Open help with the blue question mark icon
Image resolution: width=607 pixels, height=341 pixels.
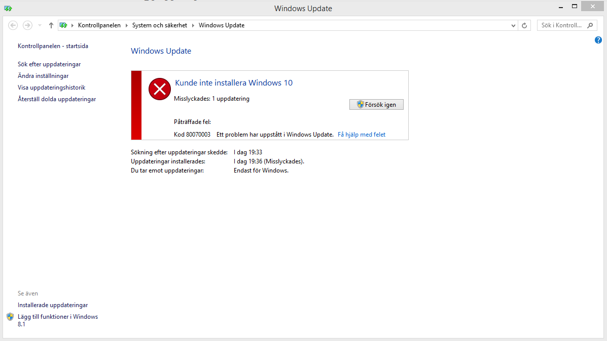pyautogui.click(x=598, y=40)
